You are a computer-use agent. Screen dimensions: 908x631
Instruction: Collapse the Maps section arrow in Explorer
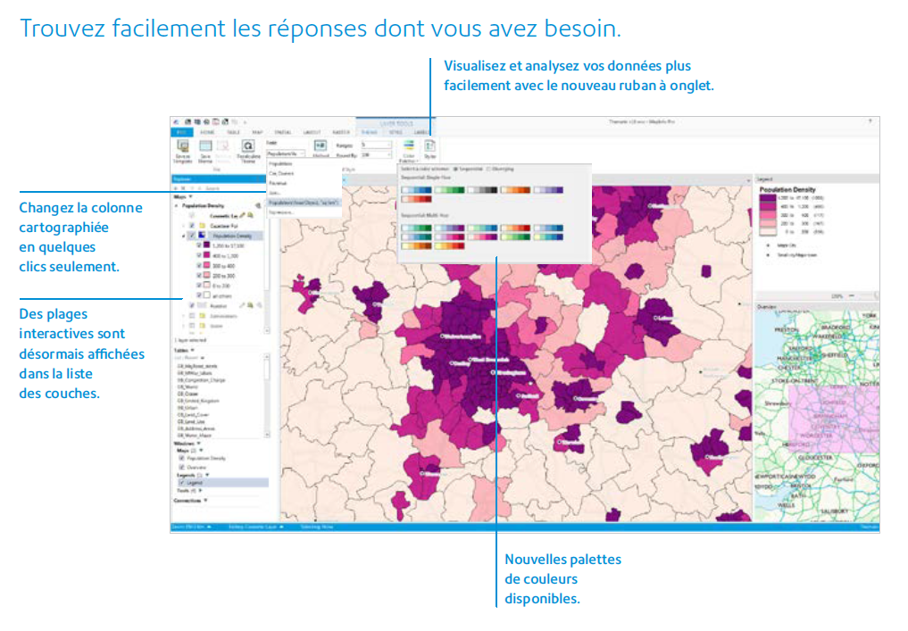pos(190,197)
